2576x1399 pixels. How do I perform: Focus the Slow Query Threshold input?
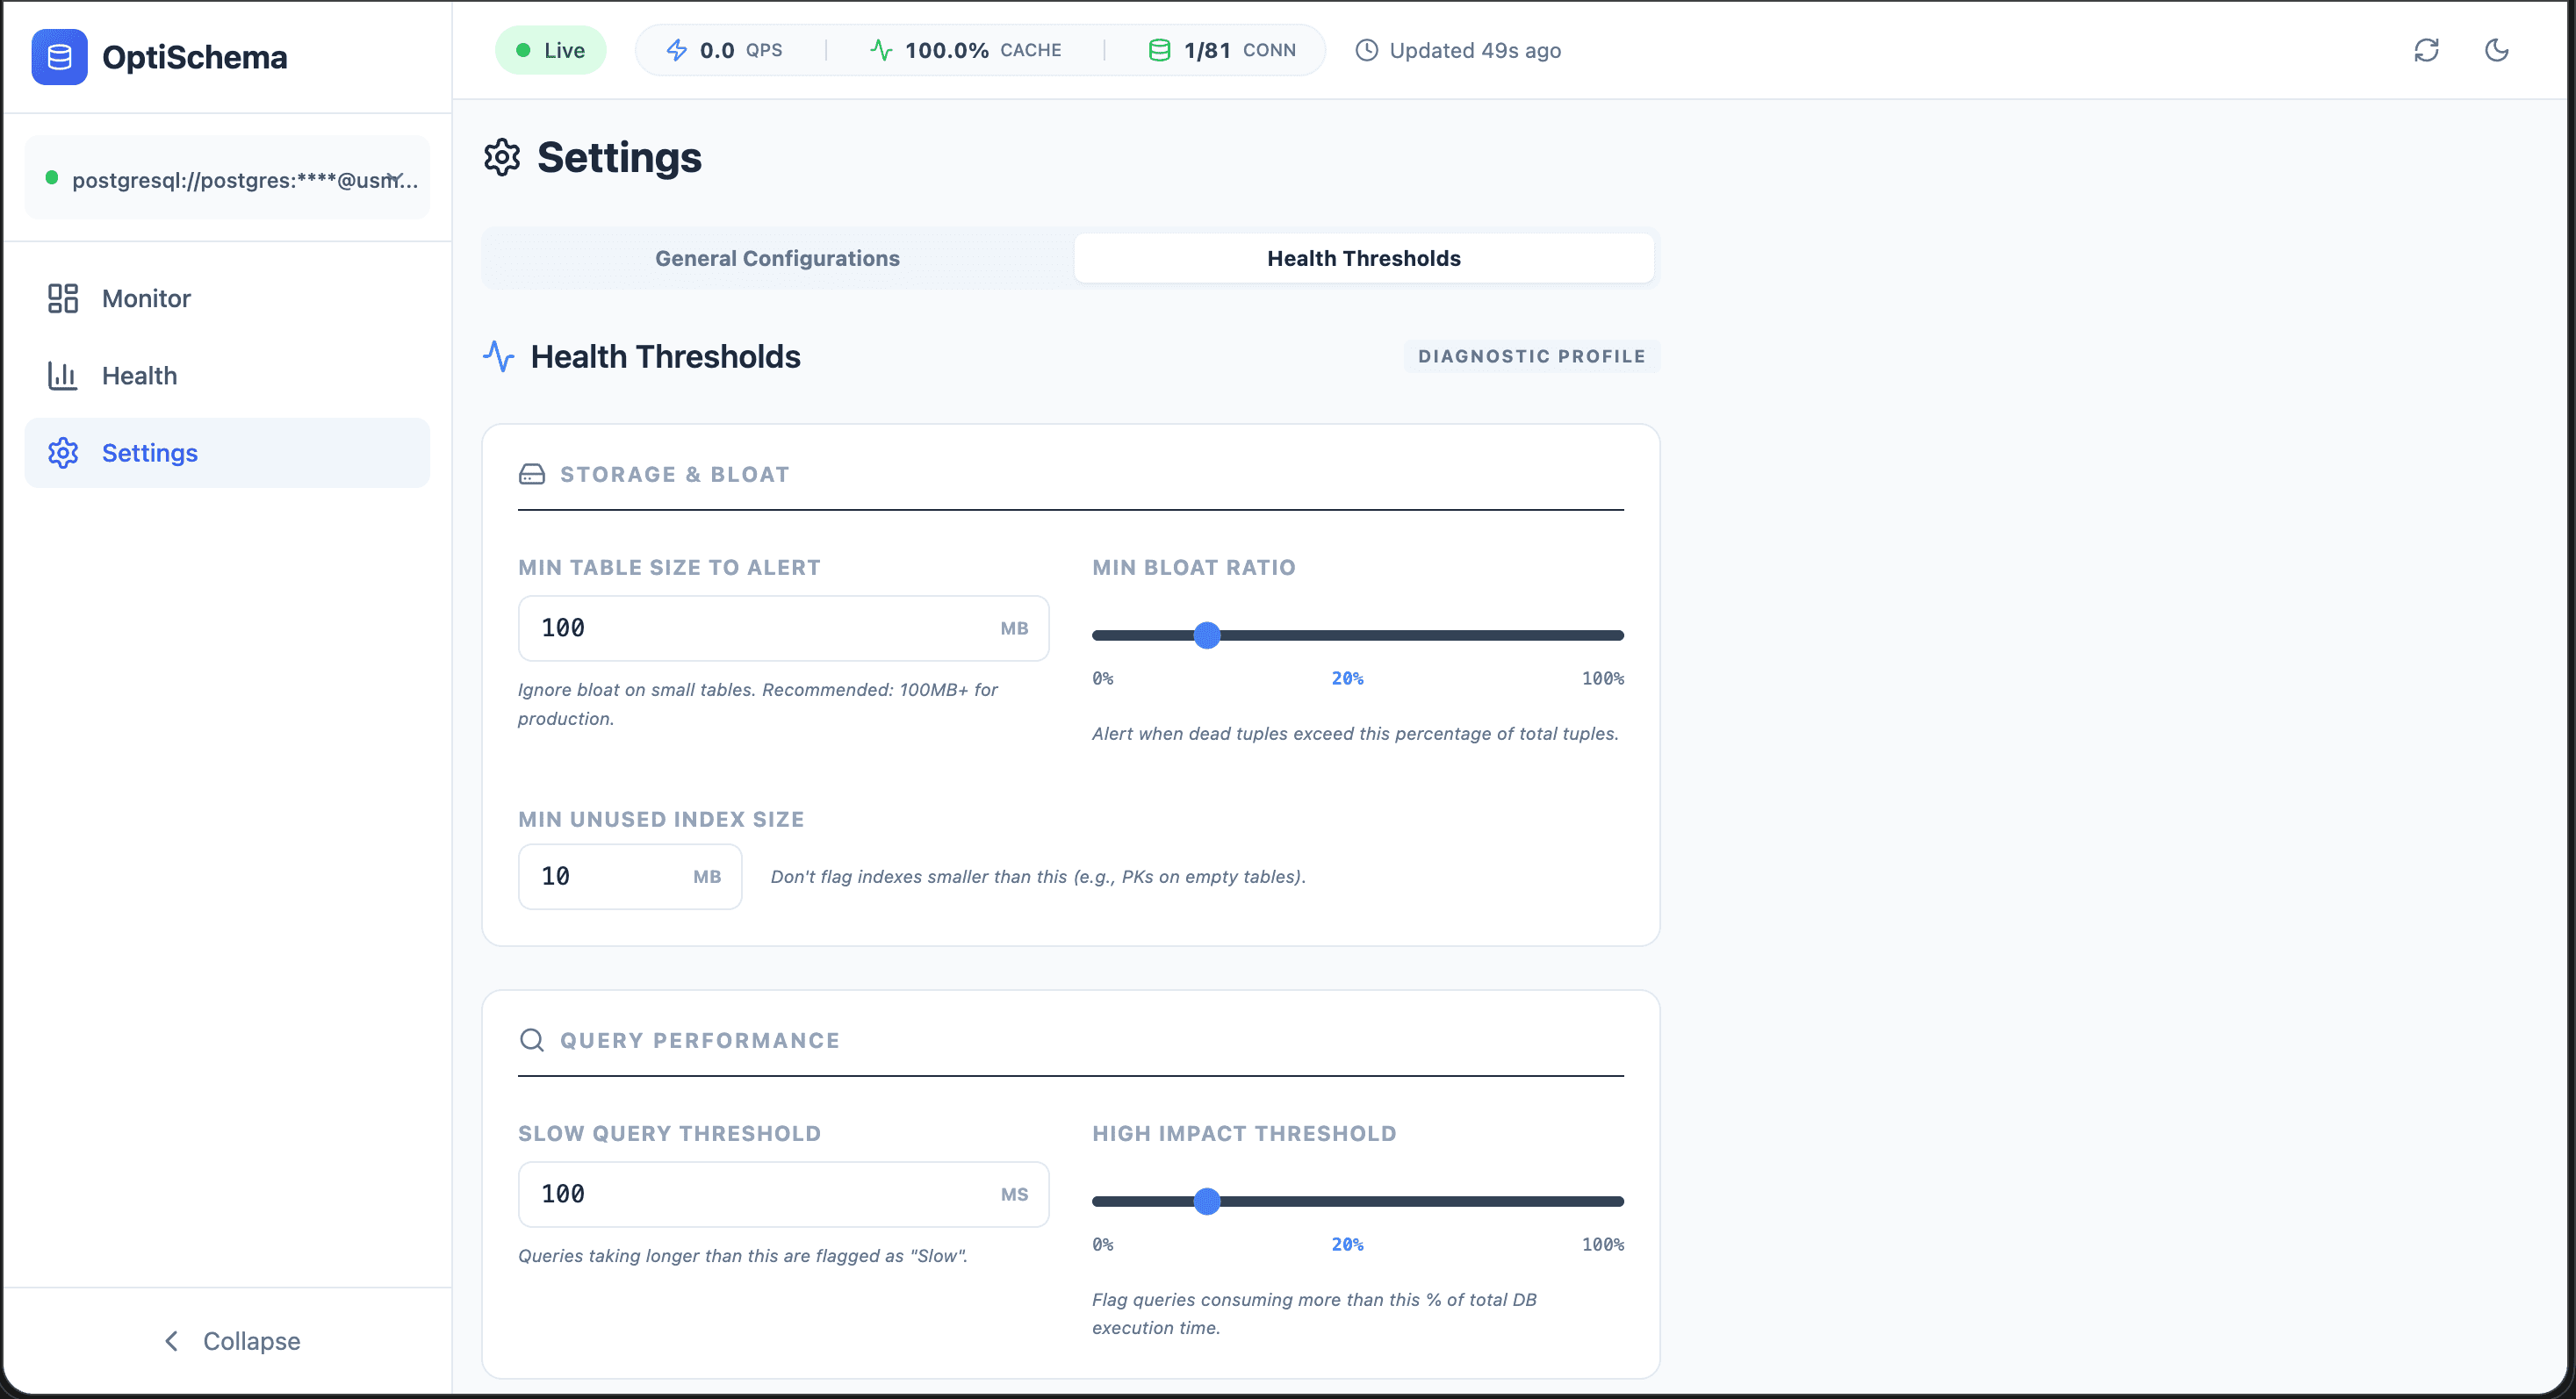point(760,1195)
